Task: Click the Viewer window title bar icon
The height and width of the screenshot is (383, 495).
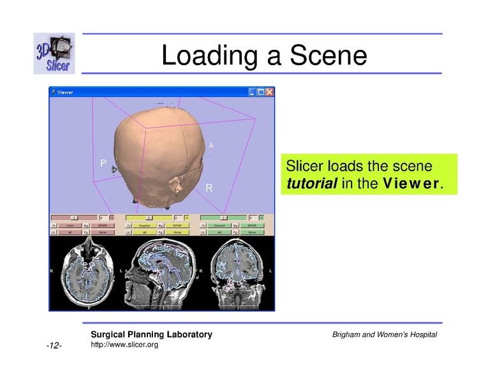Action: pyautogui.click(x=54, y=92)
